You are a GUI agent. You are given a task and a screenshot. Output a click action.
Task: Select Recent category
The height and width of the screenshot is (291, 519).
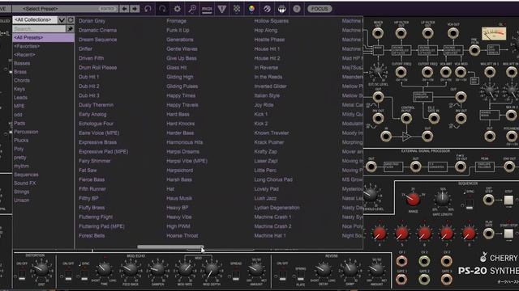[24, 55]
